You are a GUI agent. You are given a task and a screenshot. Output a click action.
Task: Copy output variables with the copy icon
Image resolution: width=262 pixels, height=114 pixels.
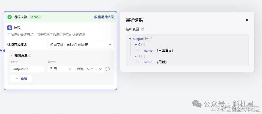click(143, 29)
